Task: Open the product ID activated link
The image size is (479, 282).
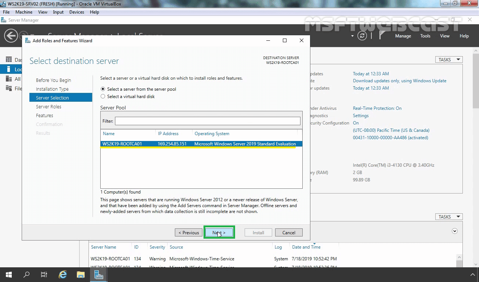Action: pyautogui.click(x=390, y=138)
